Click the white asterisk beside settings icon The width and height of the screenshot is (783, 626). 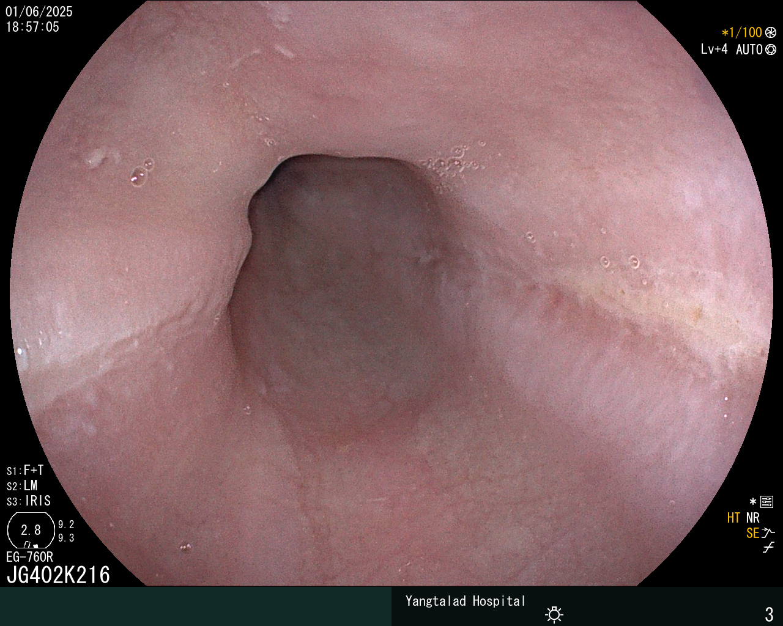coord(753,502)
